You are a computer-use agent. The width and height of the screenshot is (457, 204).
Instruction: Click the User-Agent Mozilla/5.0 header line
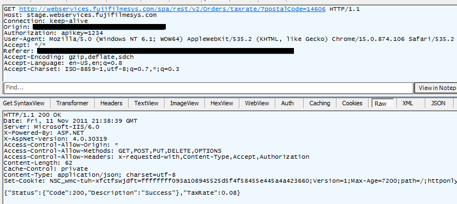pos(229,39)
